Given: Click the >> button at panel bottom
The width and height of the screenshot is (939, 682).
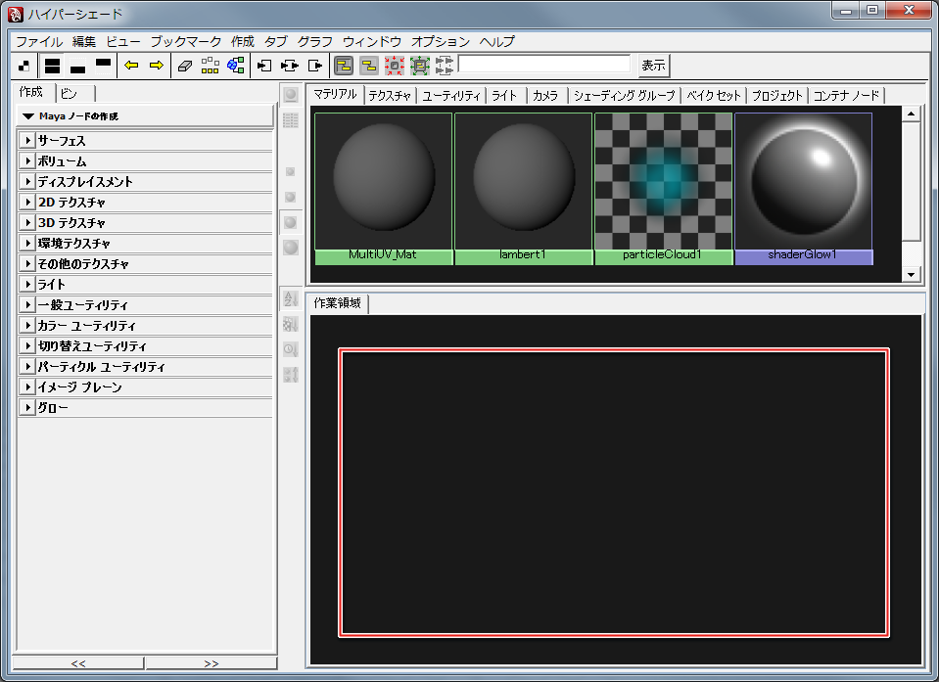Looking at the screenshot, I should [x=211, y=663].
